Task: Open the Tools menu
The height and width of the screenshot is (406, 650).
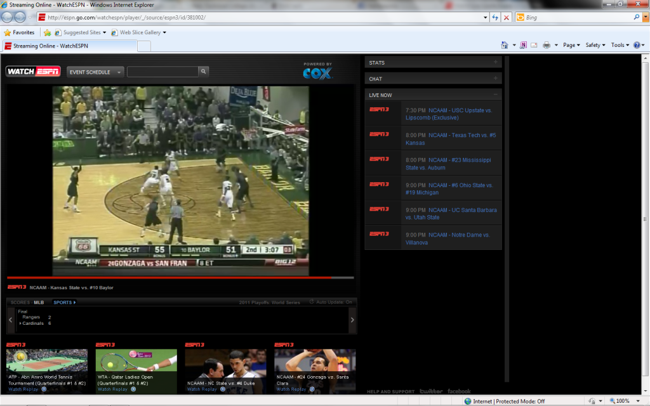Action: pyautogui.click(x=620, y=45)
